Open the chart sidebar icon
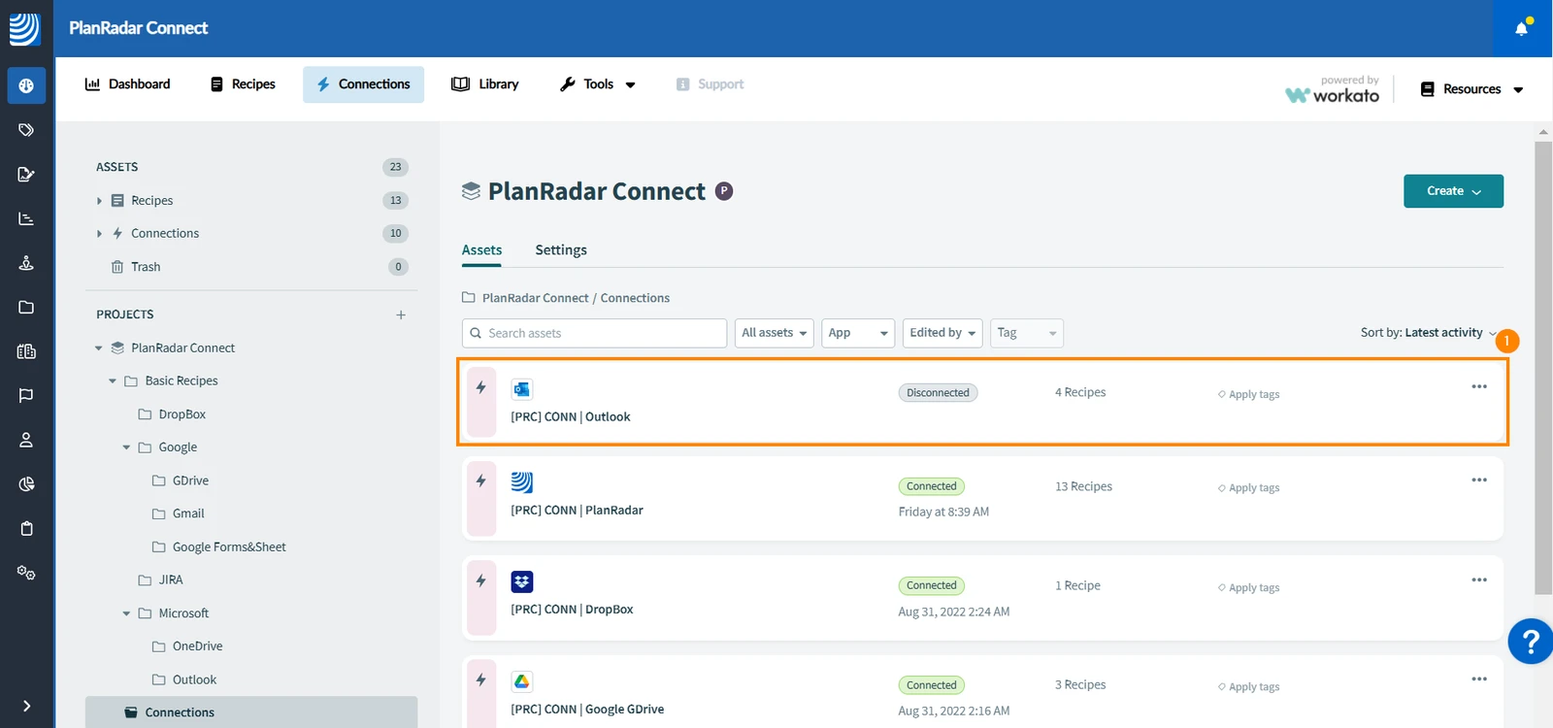1553x728 pixels. pos(26,218)
